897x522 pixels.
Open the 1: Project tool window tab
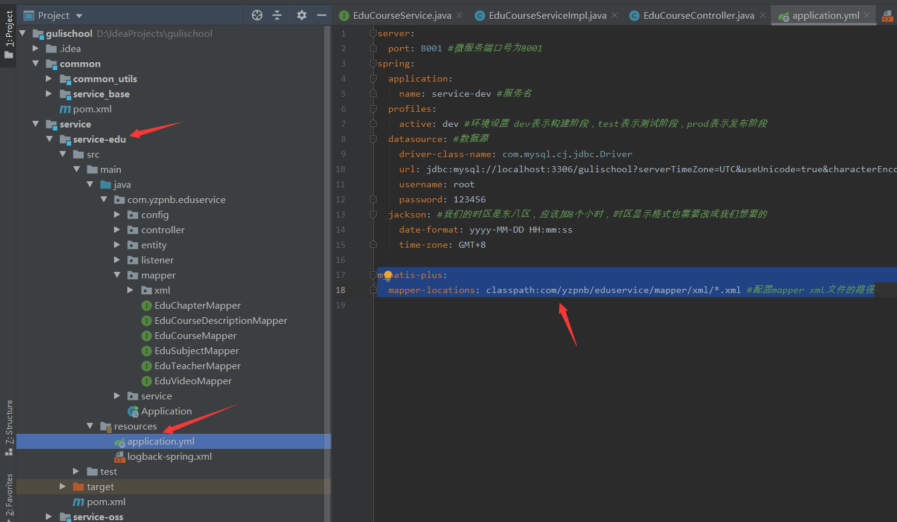(x=8, y=34)
